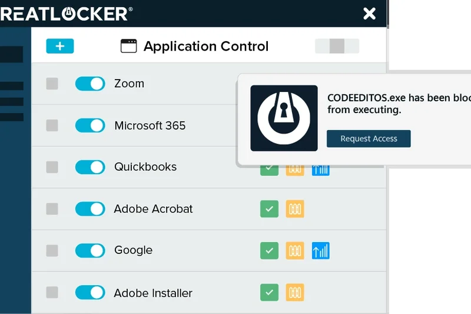Click Google orange ringfence icon

coord(295,250)
